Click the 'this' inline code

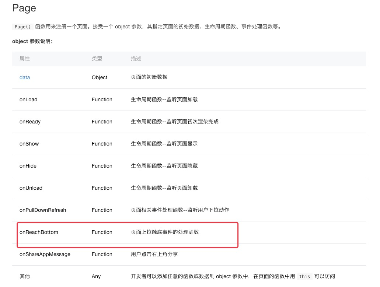(x=304, y=277)
